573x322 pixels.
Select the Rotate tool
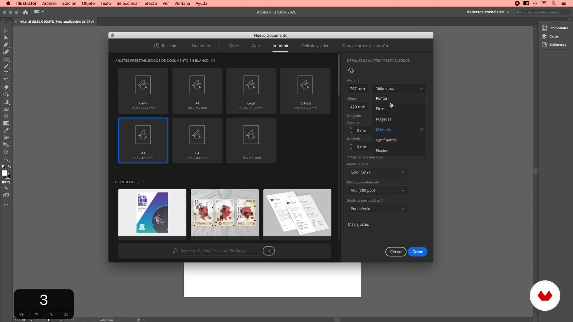click(6, 80)
